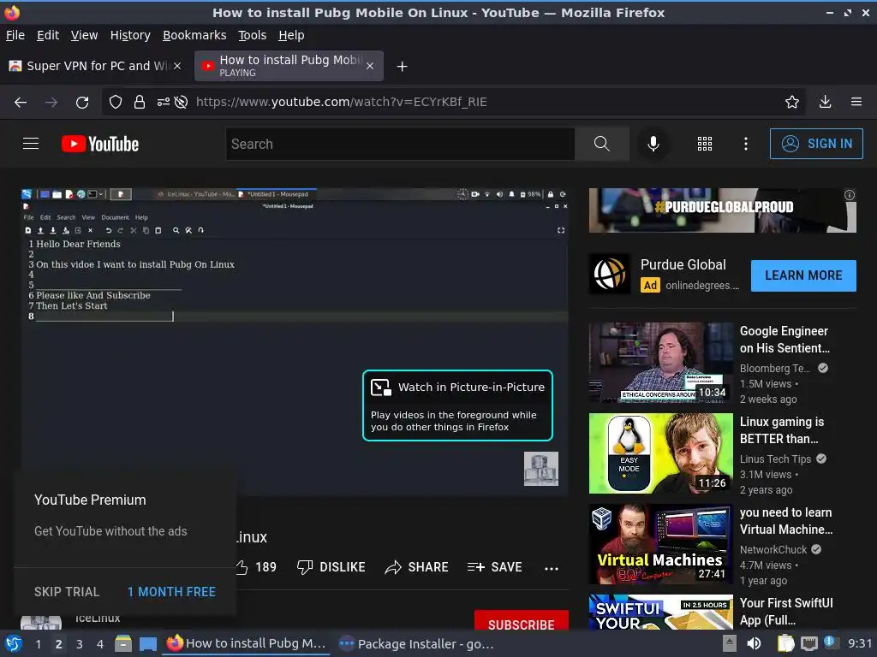The height and width of the screenshot is (657, 877).
Task: Open the Bookmarks menu
Action: pos(194,35)
